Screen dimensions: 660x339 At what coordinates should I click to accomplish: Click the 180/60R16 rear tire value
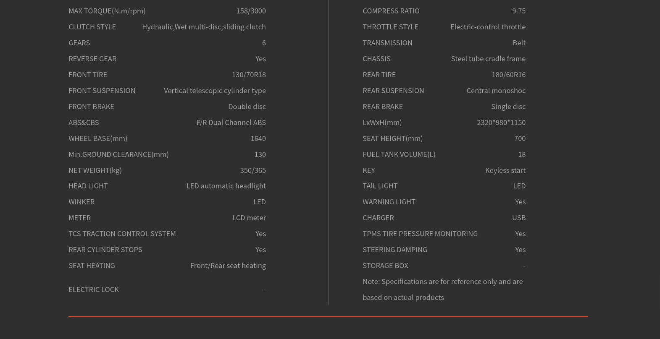click(x=508, y=75)
